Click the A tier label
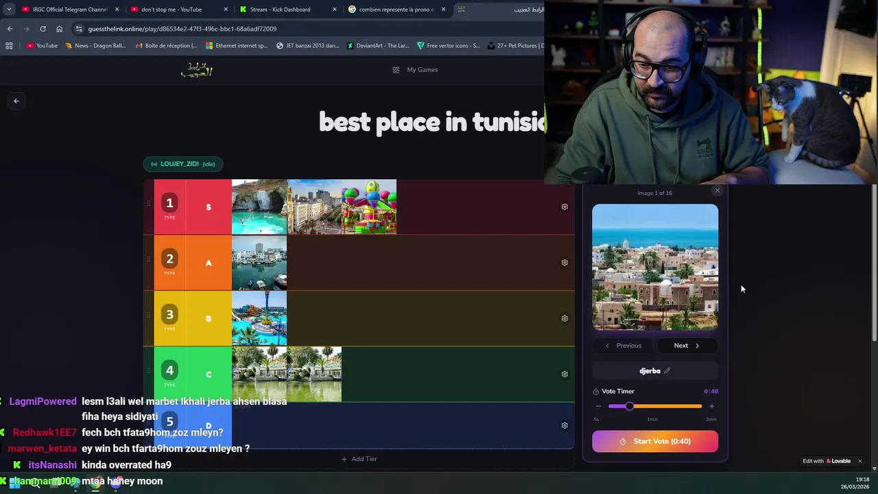Image resolution: width=878 pixels, height=494 pixels. 209,263
